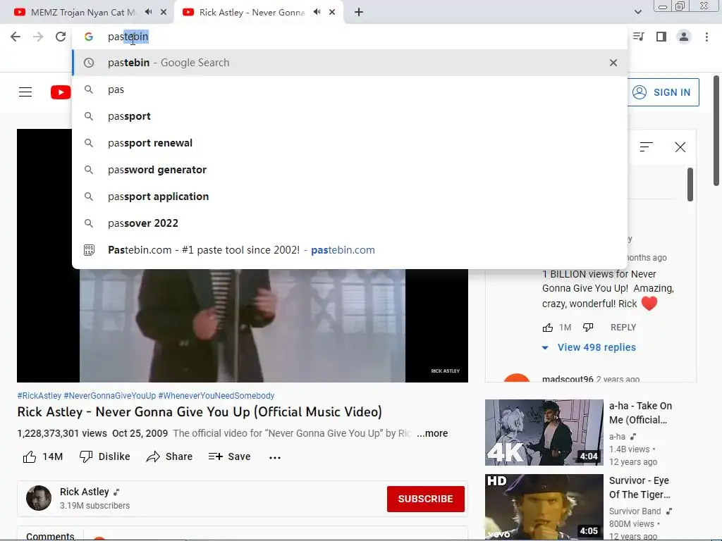Close the MEMZ Trojan Nyan Cat tab
722x541 pixels.
tap(164, 13)
